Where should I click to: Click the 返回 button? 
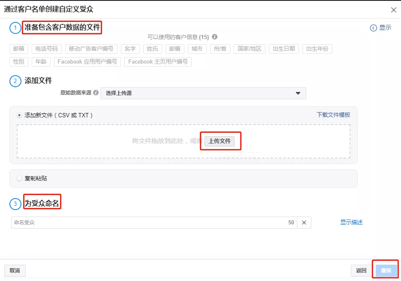(x=361, y=270)
